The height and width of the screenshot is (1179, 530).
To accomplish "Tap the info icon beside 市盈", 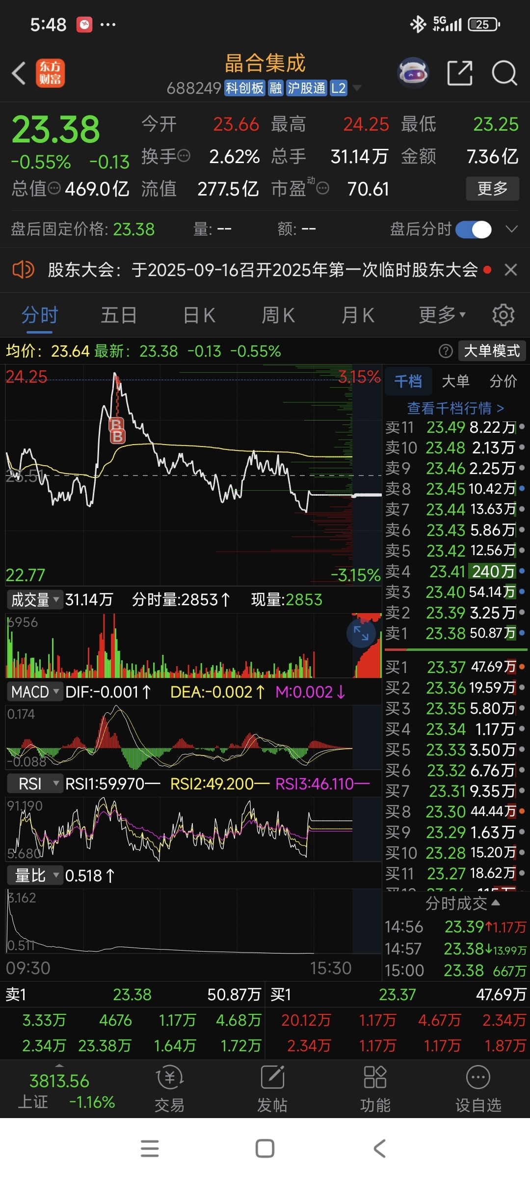I will 322,188.
